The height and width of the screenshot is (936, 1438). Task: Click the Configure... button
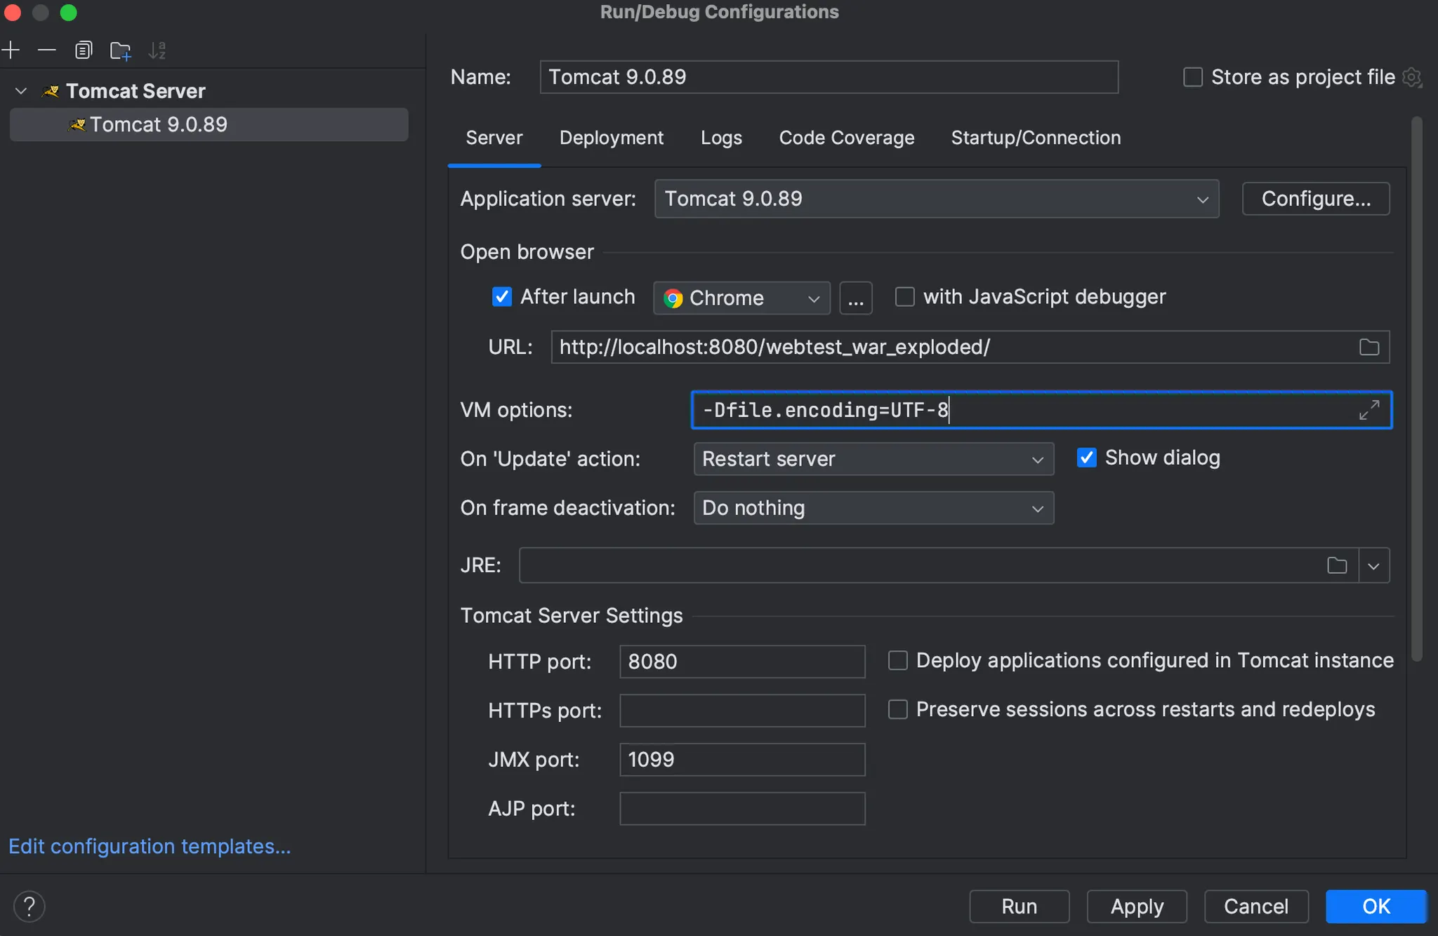tap(1315, 199)
